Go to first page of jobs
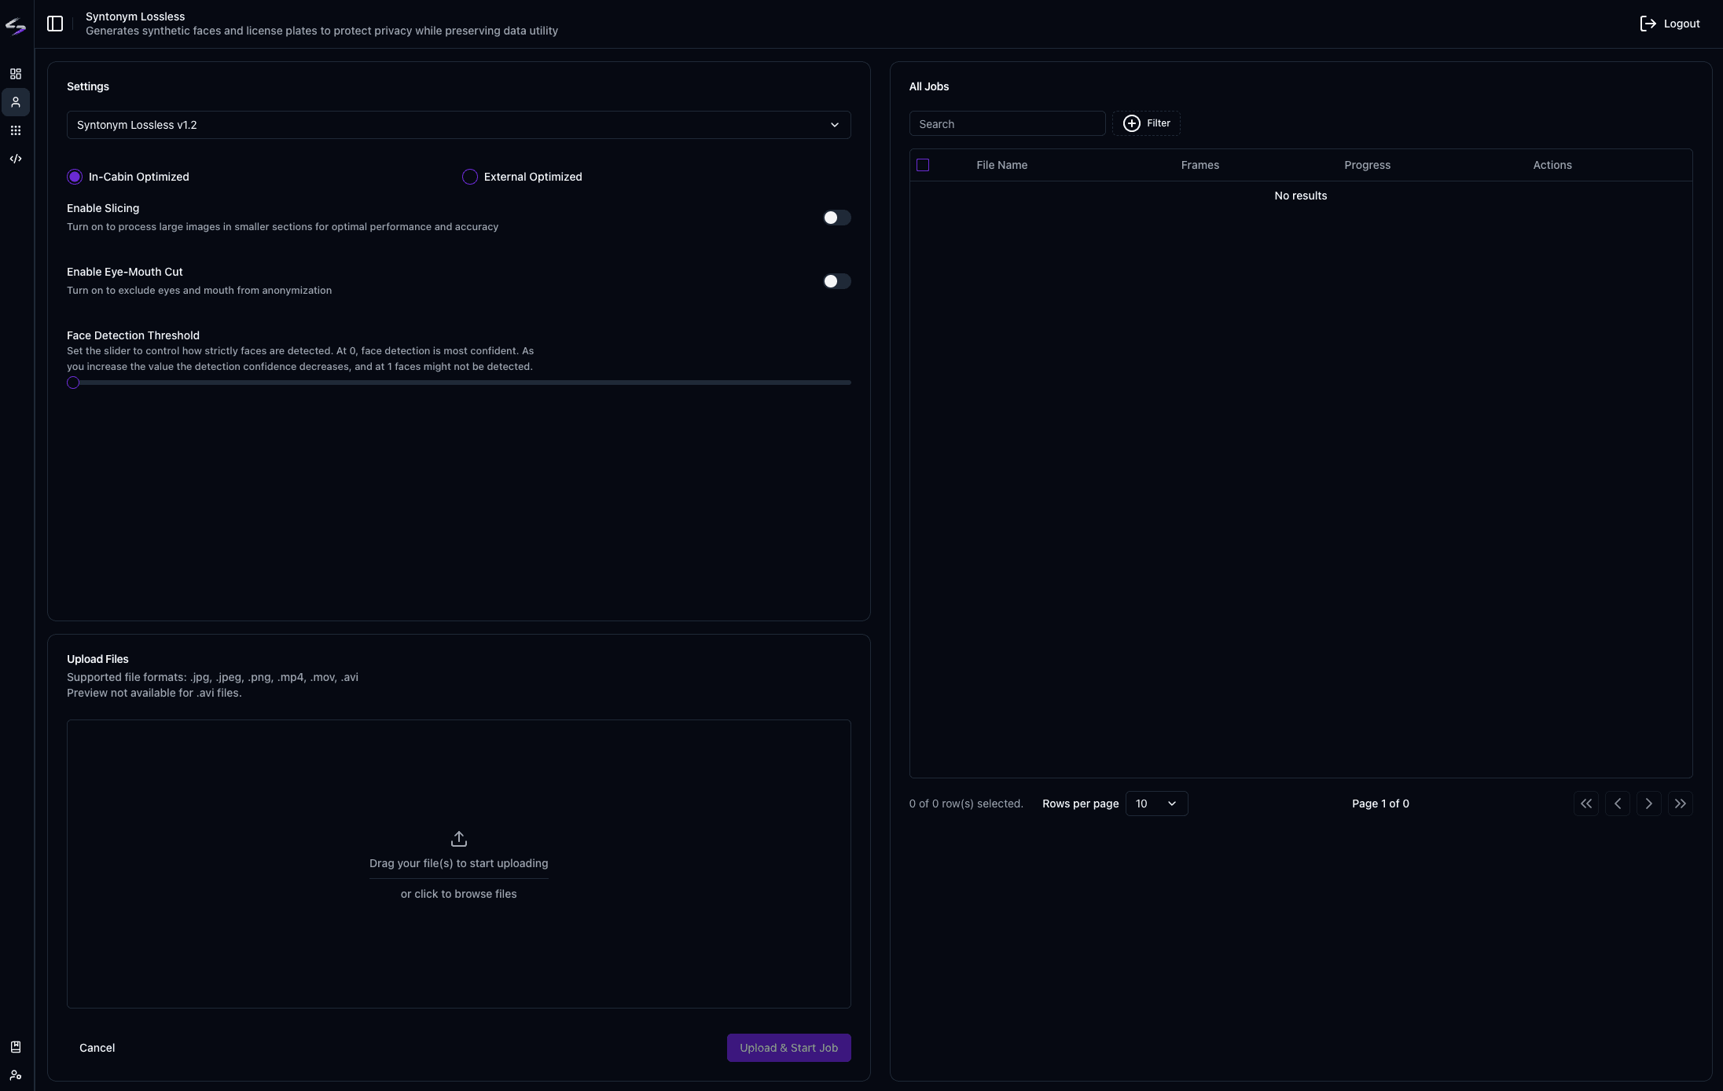 point(1586,804)
